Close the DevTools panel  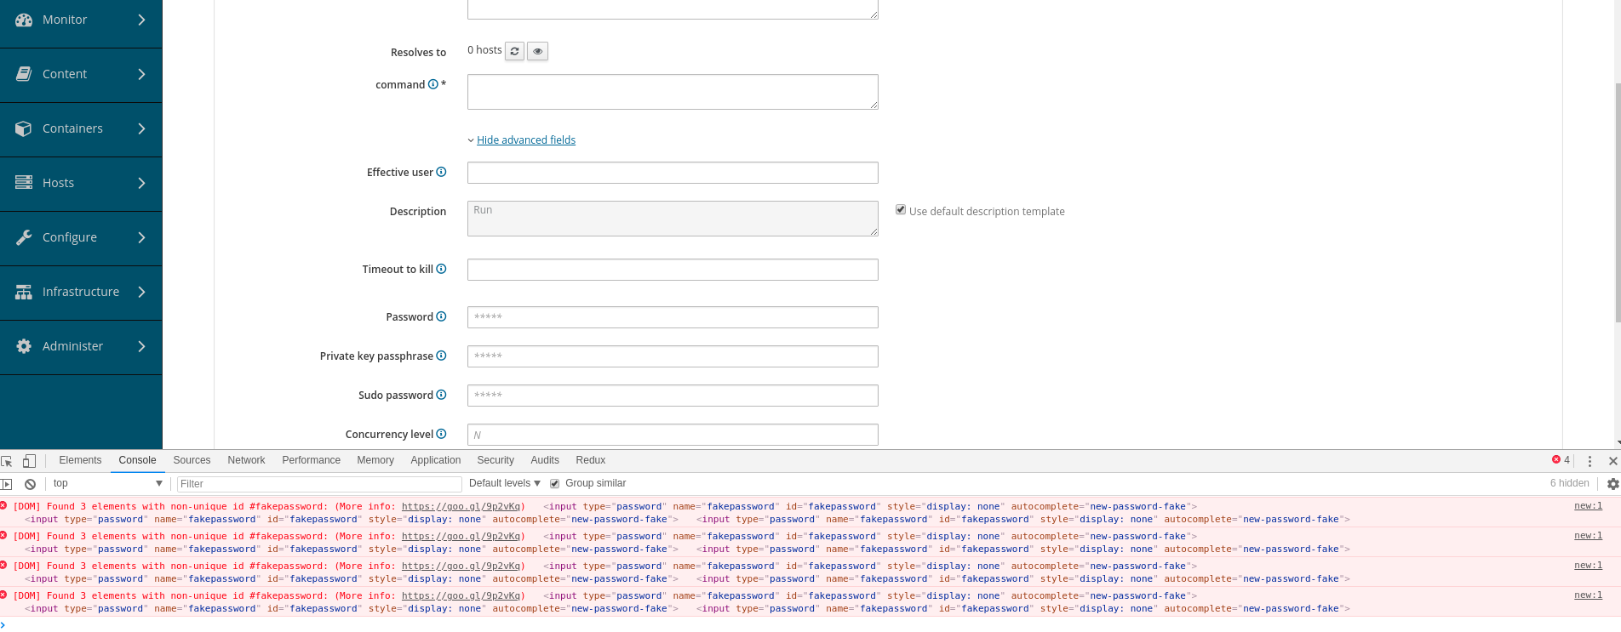point(1612,461)
